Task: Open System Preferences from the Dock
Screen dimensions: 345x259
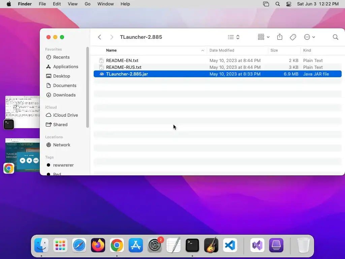Action: click(155, 245)
